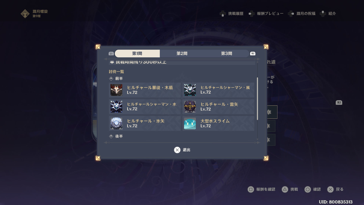
Task: Select the 大型水スライム enemy icon
Action: (x=190, y=124)
